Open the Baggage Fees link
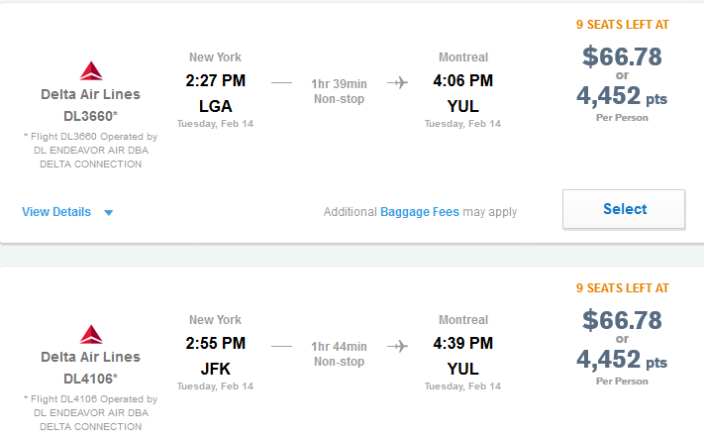Image resolution: width=704 pixels, height=439 pixels. click(420, 212)
